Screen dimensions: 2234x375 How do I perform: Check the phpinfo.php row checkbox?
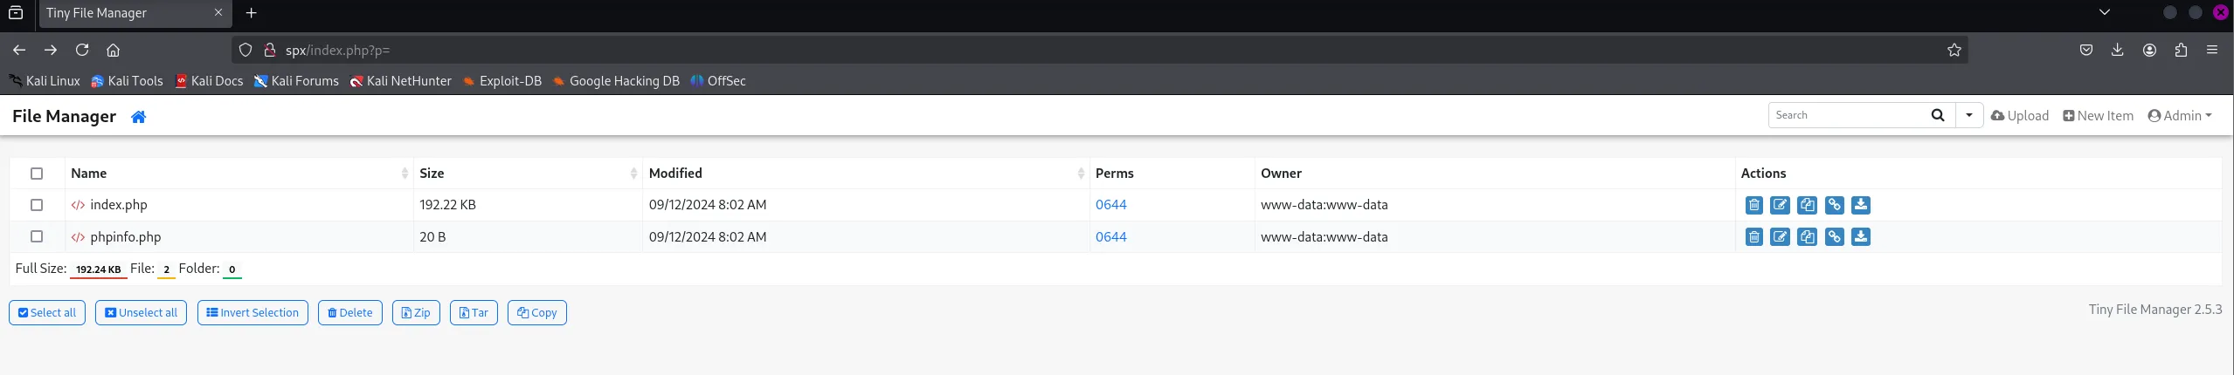(37, 236)
